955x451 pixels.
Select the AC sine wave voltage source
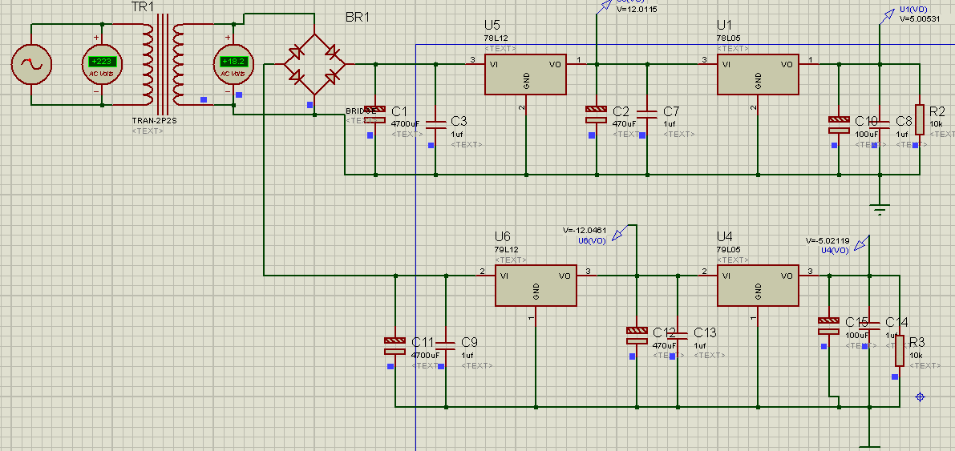[x=31, y=65]
